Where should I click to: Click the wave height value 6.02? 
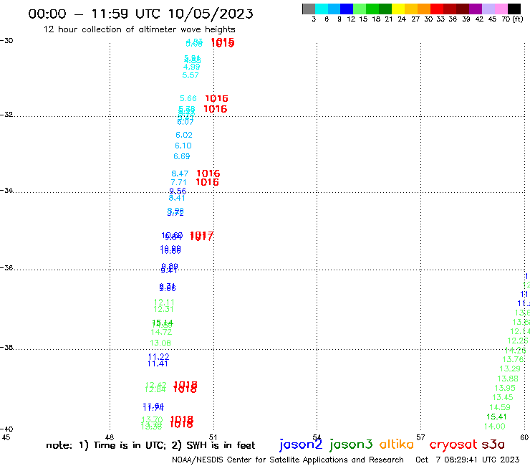184,135
